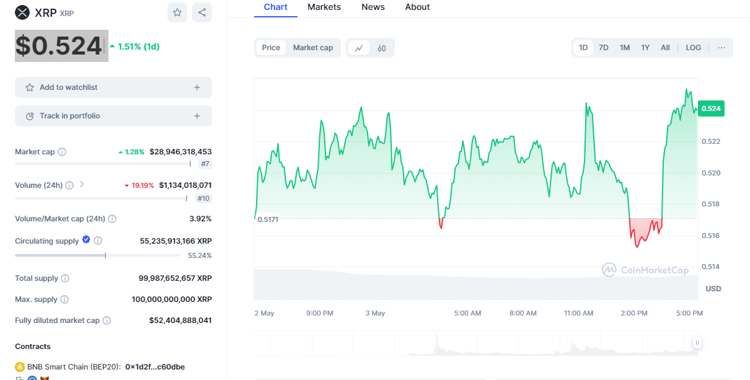Open the About tab
This screenshot has height=380, width=750.
tap(418, 7)
